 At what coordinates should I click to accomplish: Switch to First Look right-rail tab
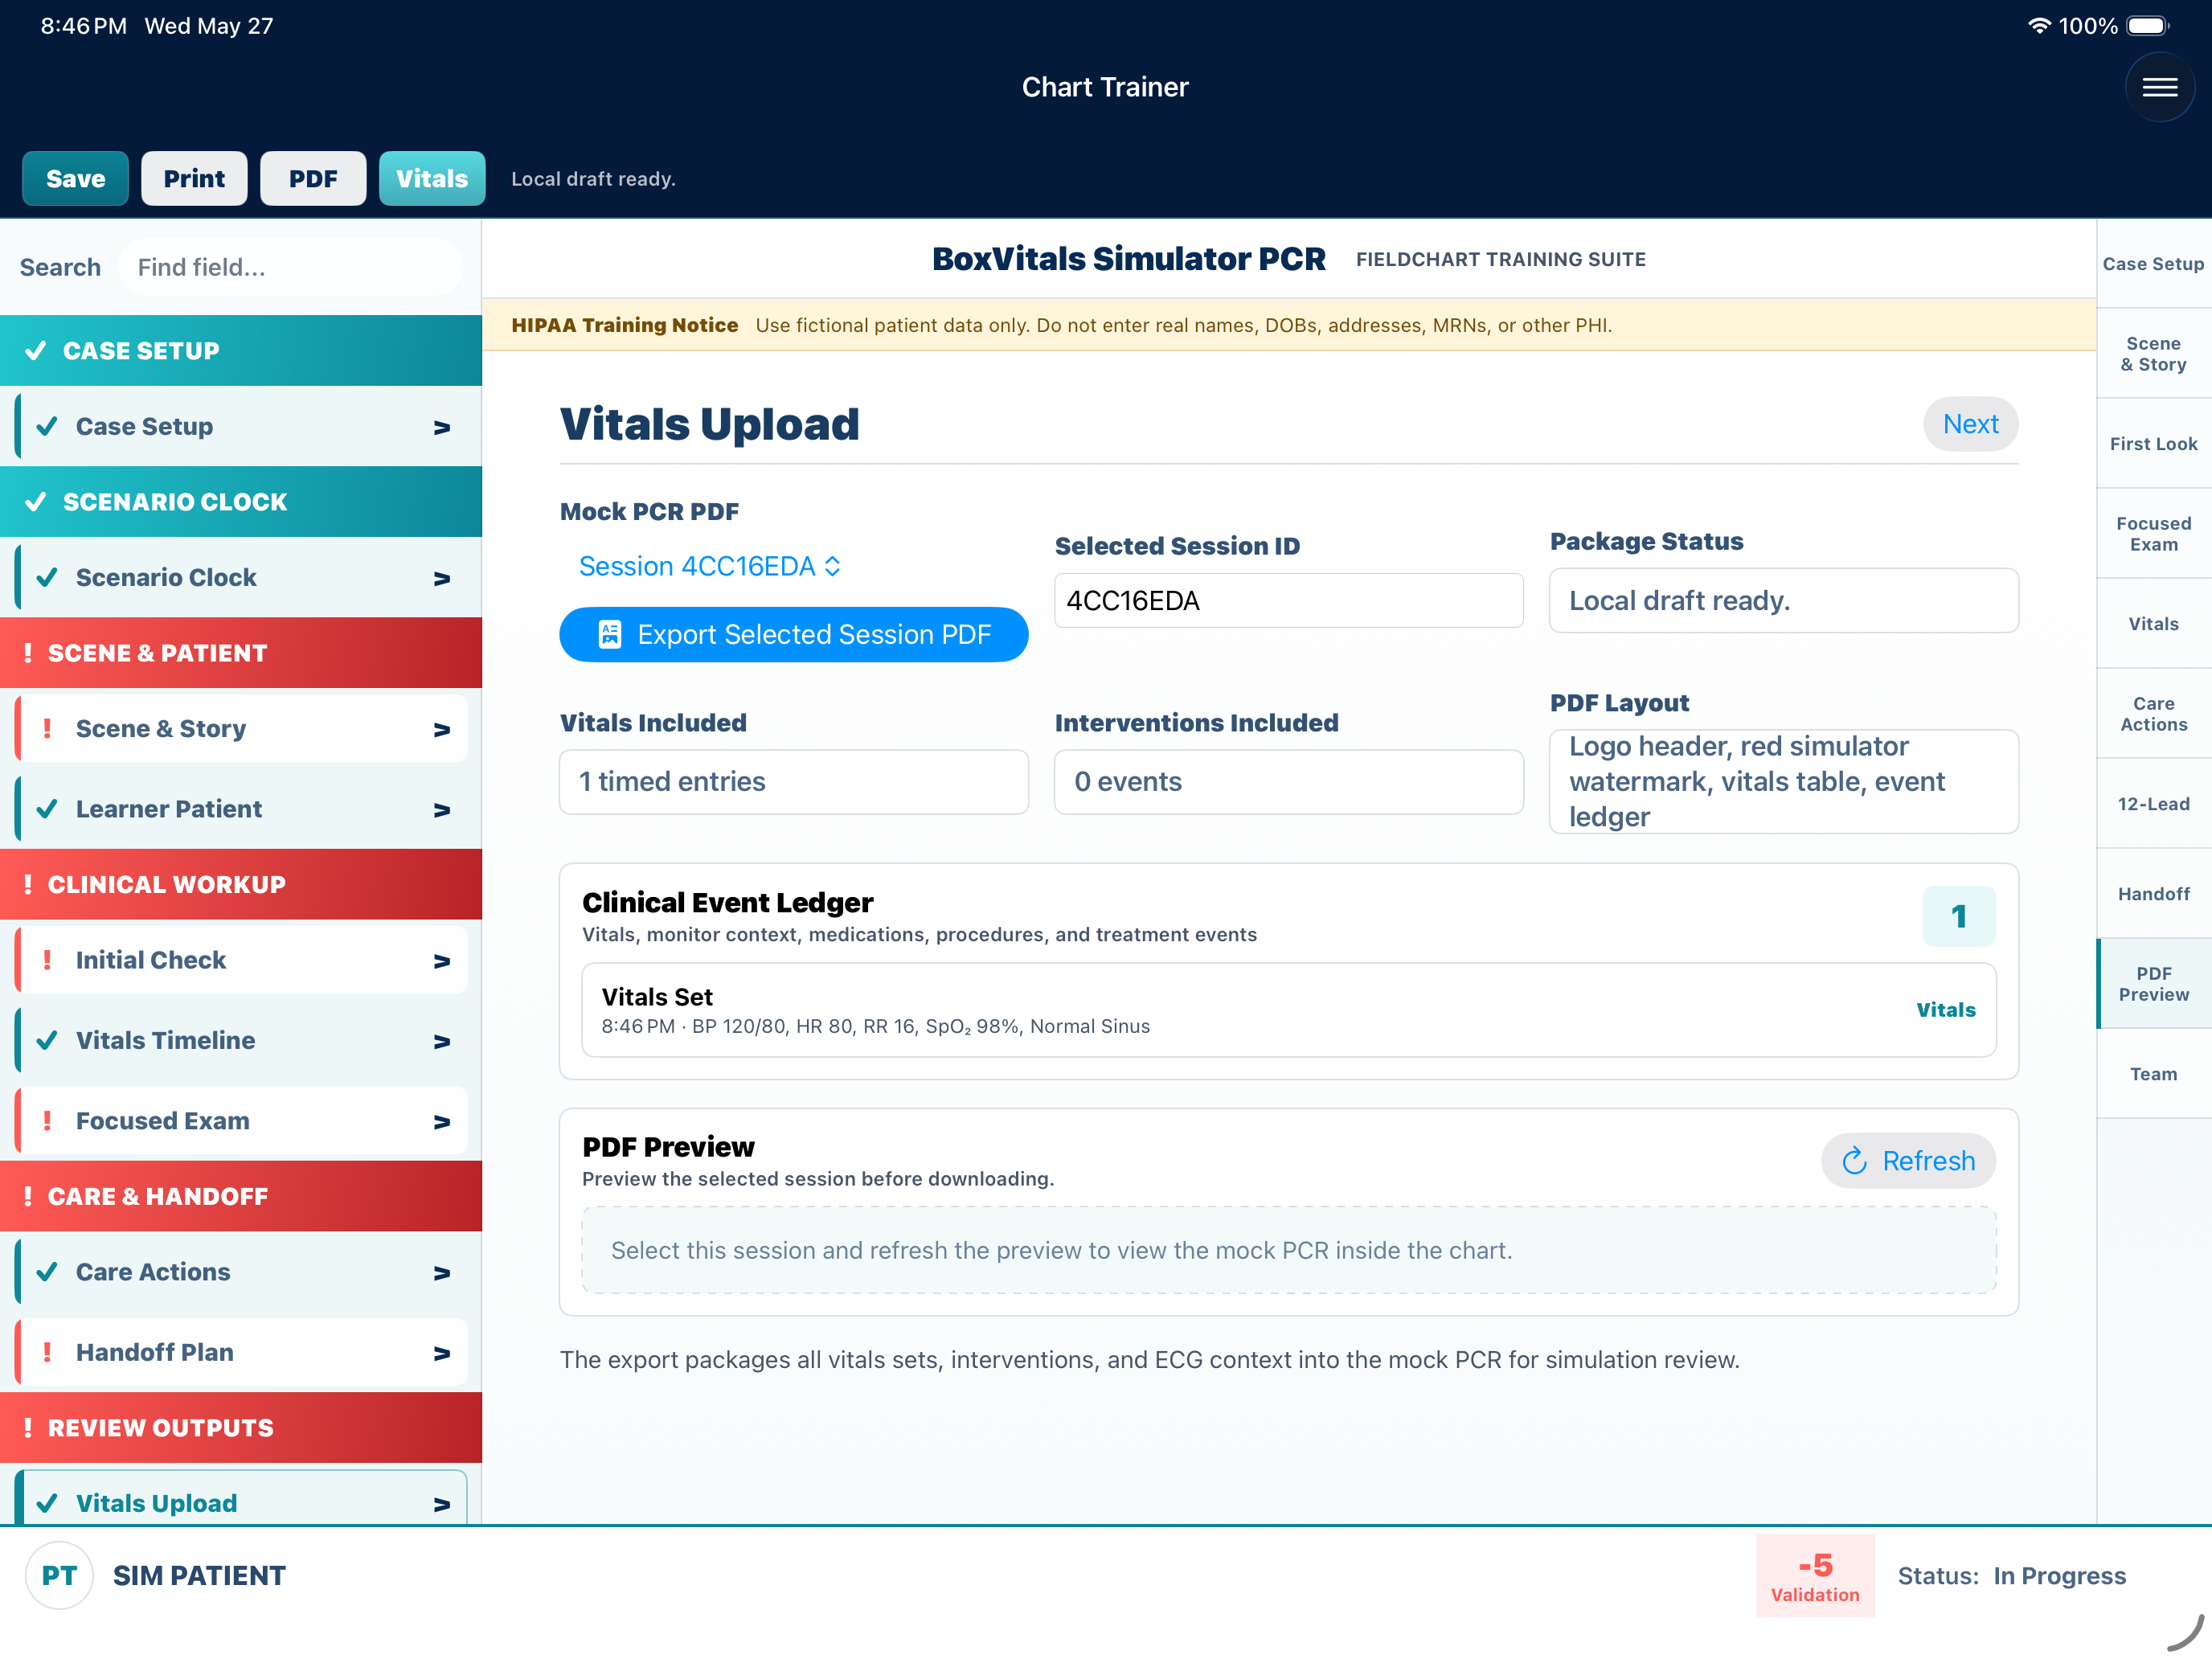(2153, 443)
